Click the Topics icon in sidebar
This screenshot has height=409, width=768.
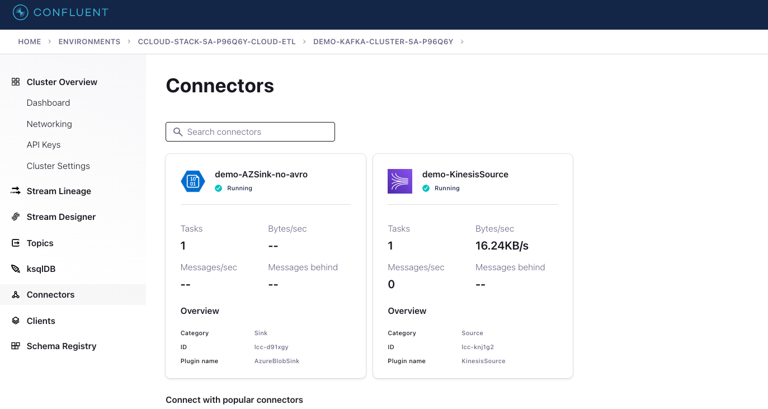click(x=16, y=243)
